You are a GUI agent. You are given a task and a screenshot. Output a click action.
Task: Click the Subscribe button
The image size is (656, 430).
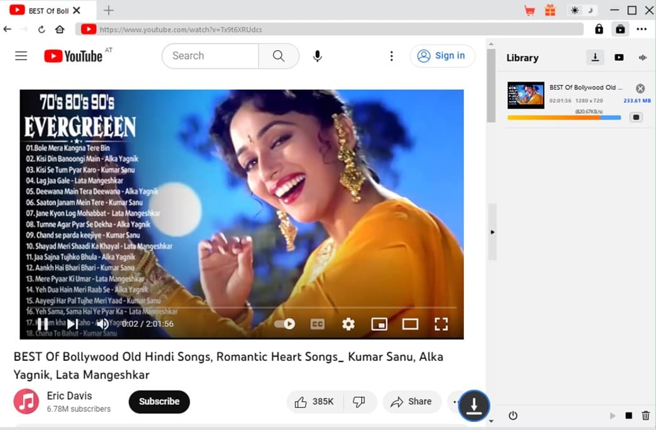(159, 402)
